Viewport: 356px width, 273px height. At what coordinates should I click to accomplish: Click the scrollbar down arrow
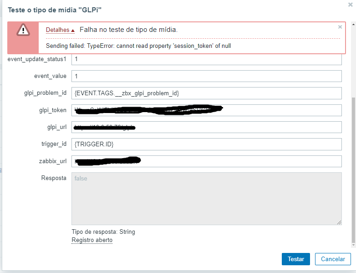coord(353,245)
